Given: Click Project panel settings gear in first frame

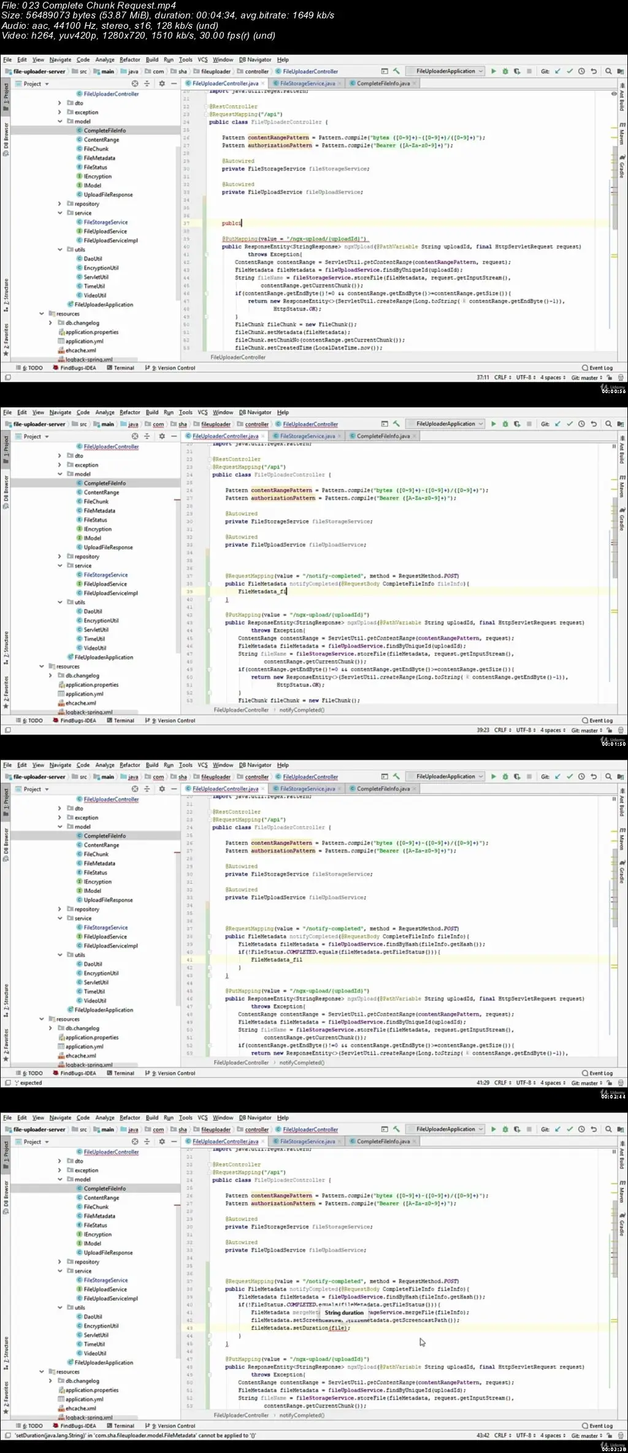Looking at the screenshot, I should [162, 83].
